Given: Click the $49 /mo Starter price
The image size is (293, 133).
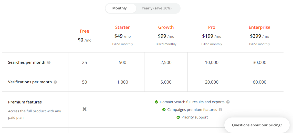Looking at the screenshot, I should point(122,36).
